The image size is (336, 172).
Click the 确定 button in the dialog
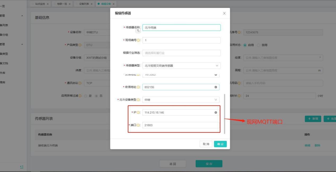tap(220, 144)
